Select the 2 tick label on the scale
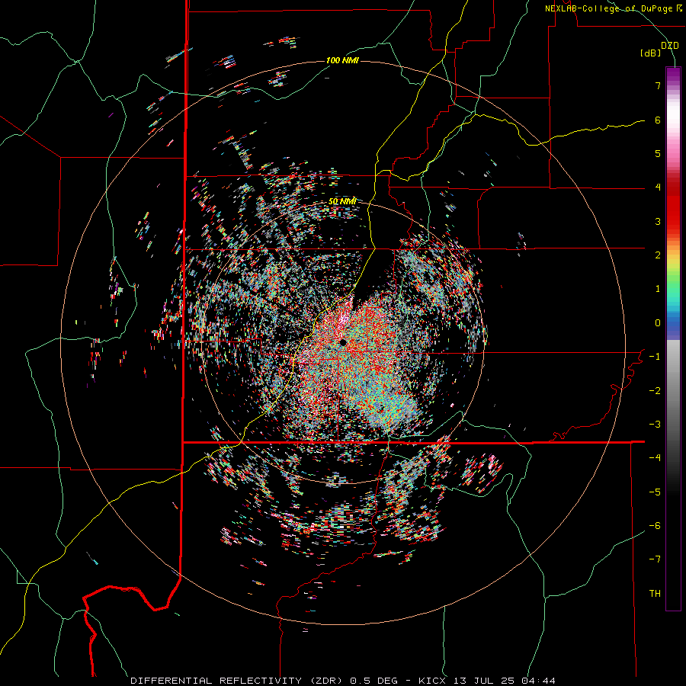Image resolution: width=686 pixels, height=686 pixels. coord(658,255)
